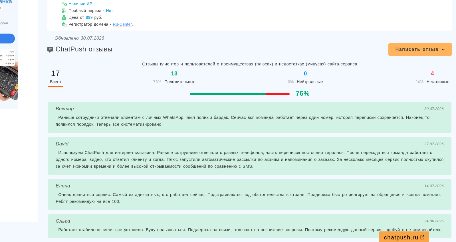Select the Всего reviews tab

pos(55,77)
